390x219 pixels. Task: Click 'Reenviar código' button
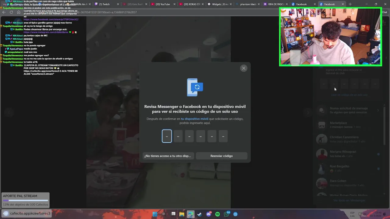[x=222, y=156]
